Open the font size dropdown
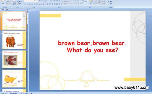The width and height of the screenshot is (152, 94). click(x=37, y=1)
